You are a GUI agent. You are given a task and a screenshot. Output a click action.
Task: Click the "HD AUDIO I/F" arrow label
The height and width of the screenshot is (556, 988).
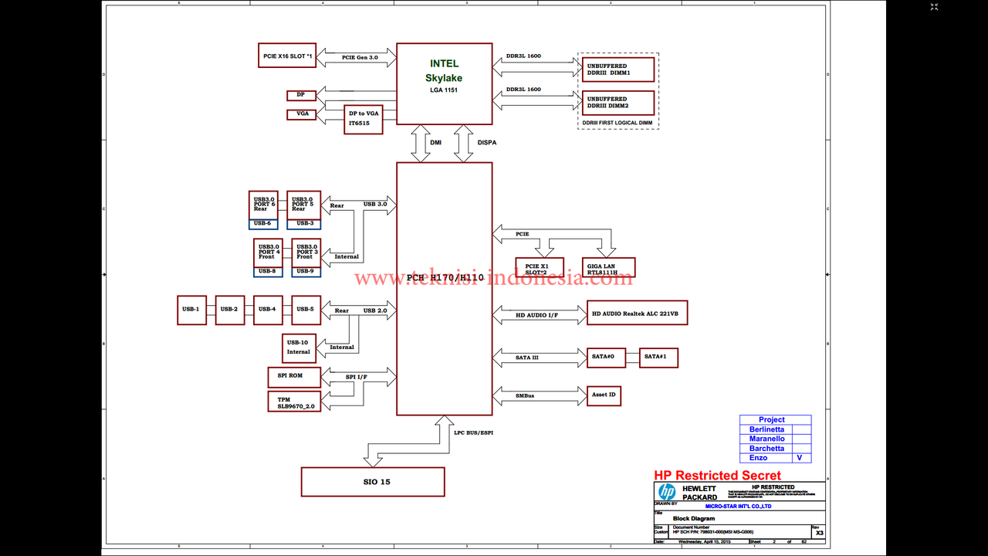[x=537, y=315]
